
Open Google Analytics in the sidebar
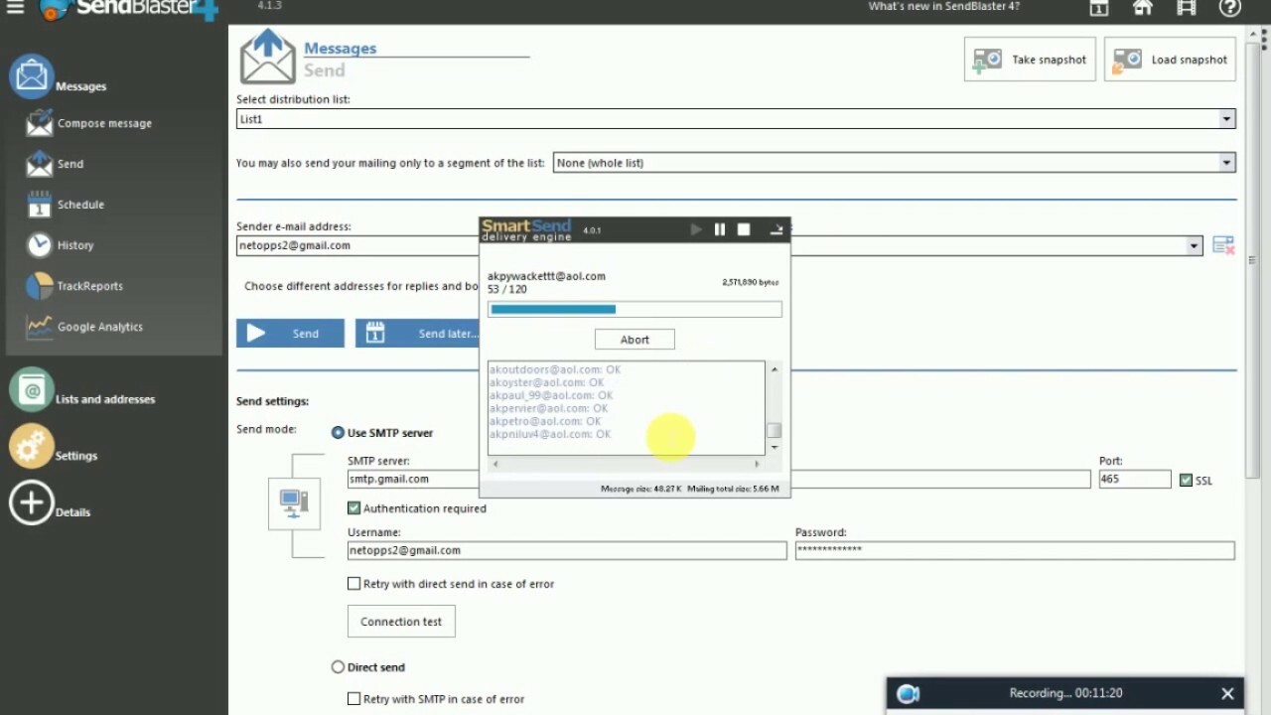click(x=100, y=327)
